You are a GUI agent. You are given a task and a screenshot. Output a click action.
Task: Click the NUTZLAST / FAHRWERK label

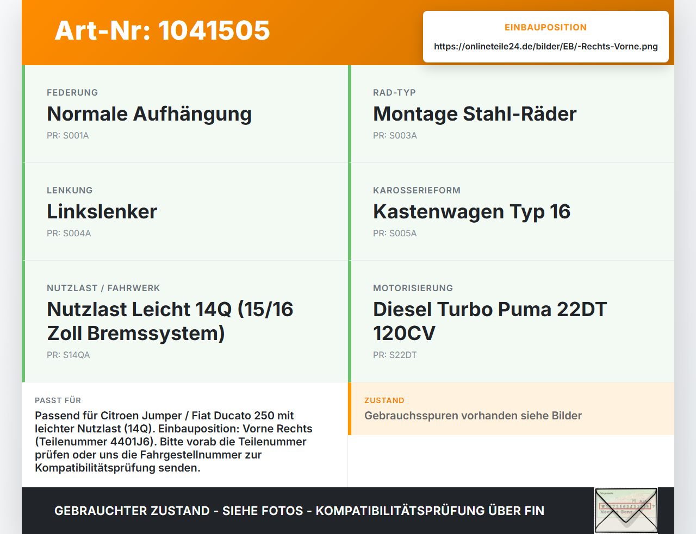point(103,288)
